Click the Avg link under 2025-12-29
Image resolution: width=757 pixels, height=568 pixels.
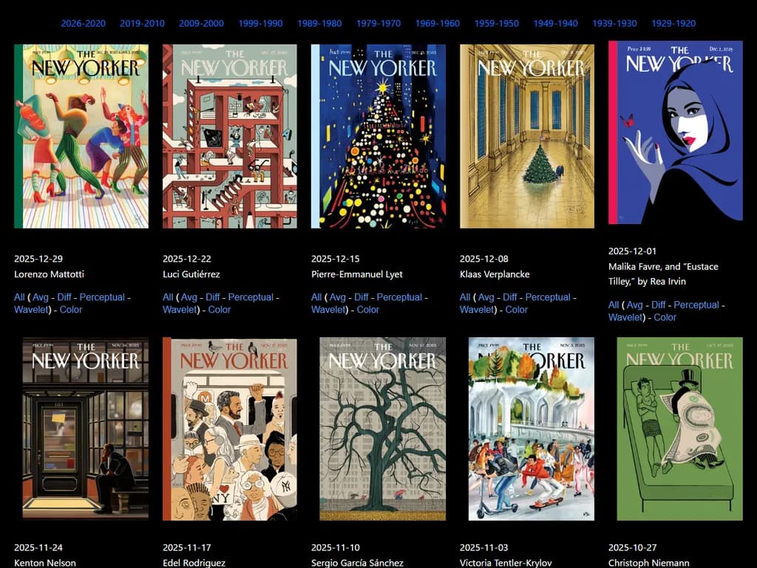click(x=41, y=297)
